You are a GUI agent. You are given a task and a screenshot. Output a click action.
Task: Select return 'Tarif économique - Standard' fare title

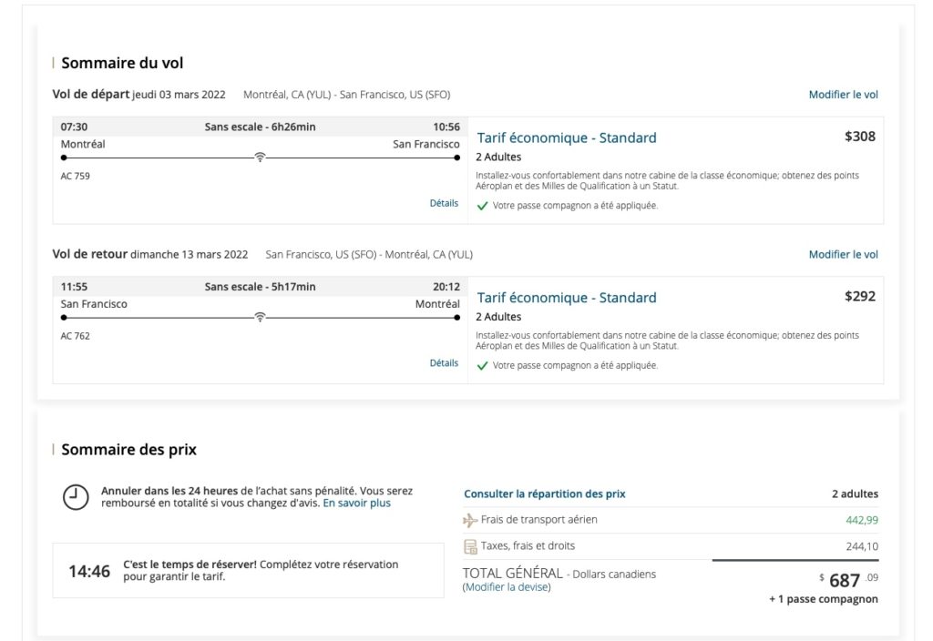[566, 298]
